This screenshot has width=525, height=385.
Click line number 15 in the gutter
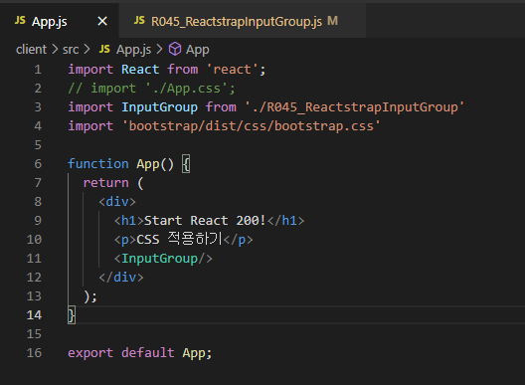click(34, 334)
